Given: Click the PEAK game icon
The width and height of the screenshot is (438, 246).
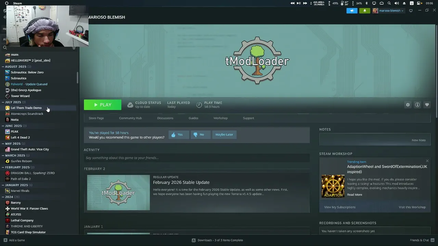Looking at the screenshot, I should tap(8, 132).
